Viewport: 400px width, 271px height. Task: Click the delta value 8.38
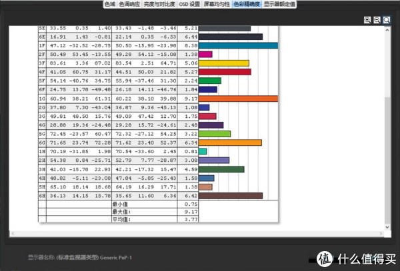pyautogui.click(x=191, y=45)
